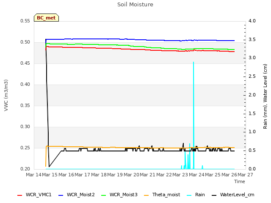Toggle the WCR_VMC1 legend entry
This screenshot has height=203, width=271.
coord(34,195)
